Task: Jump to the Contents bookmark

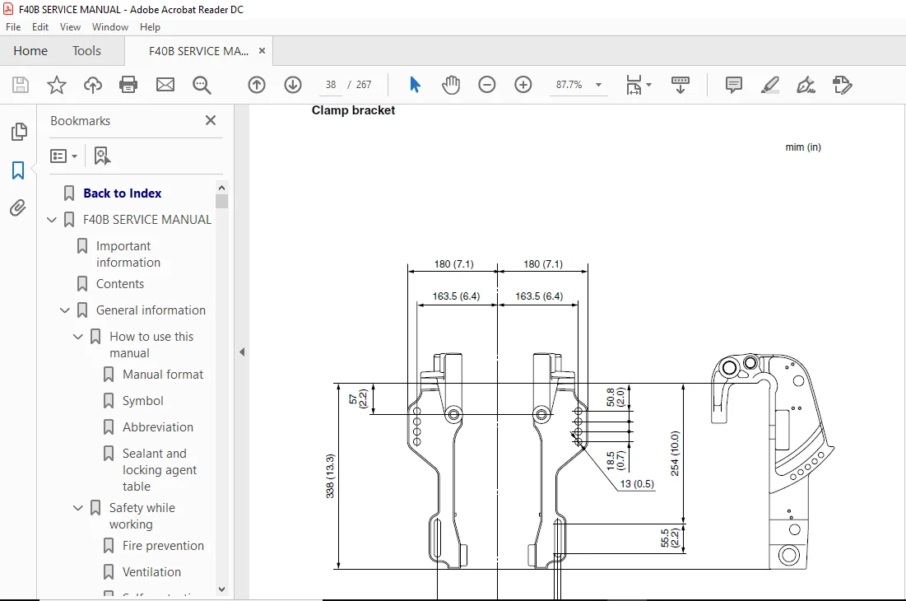Action: coord(119,284)
